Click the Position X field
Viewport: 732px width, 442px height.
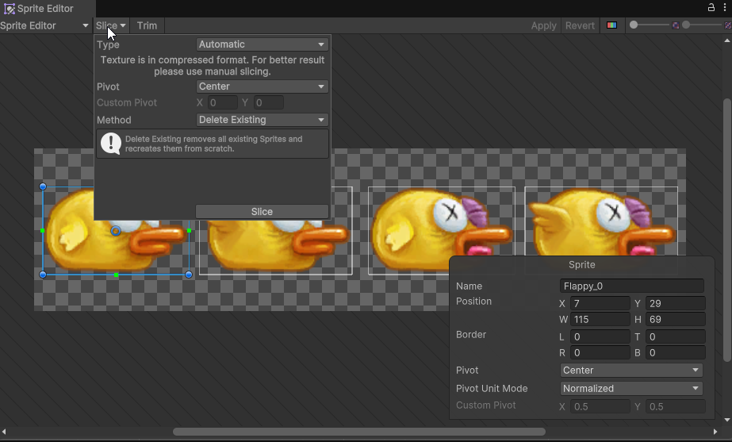pyautogui.click(x=600, y=304)
